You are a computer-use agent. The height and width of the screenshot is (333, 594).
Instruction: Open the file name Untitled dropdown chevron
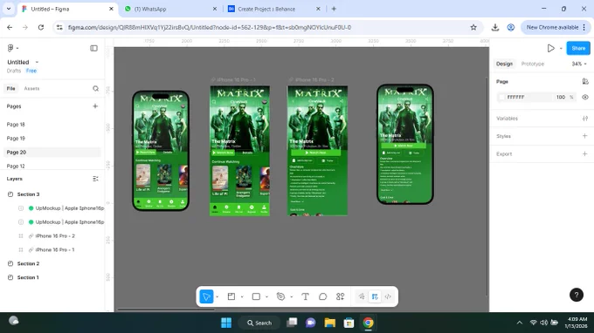(x=37, y=62)
